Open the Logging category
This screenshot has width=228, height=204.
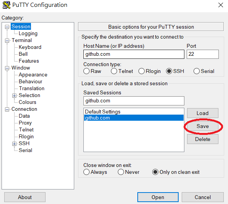(28, 34)
